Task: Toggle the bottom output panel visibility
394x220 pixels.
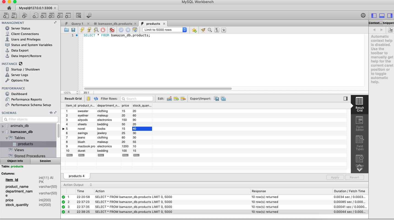Action: [382, 15]
